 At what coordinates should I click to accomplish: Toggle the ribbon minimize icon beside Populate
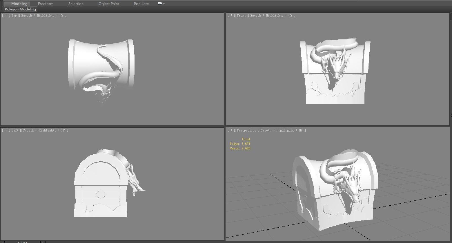click(x=160, y=3)
